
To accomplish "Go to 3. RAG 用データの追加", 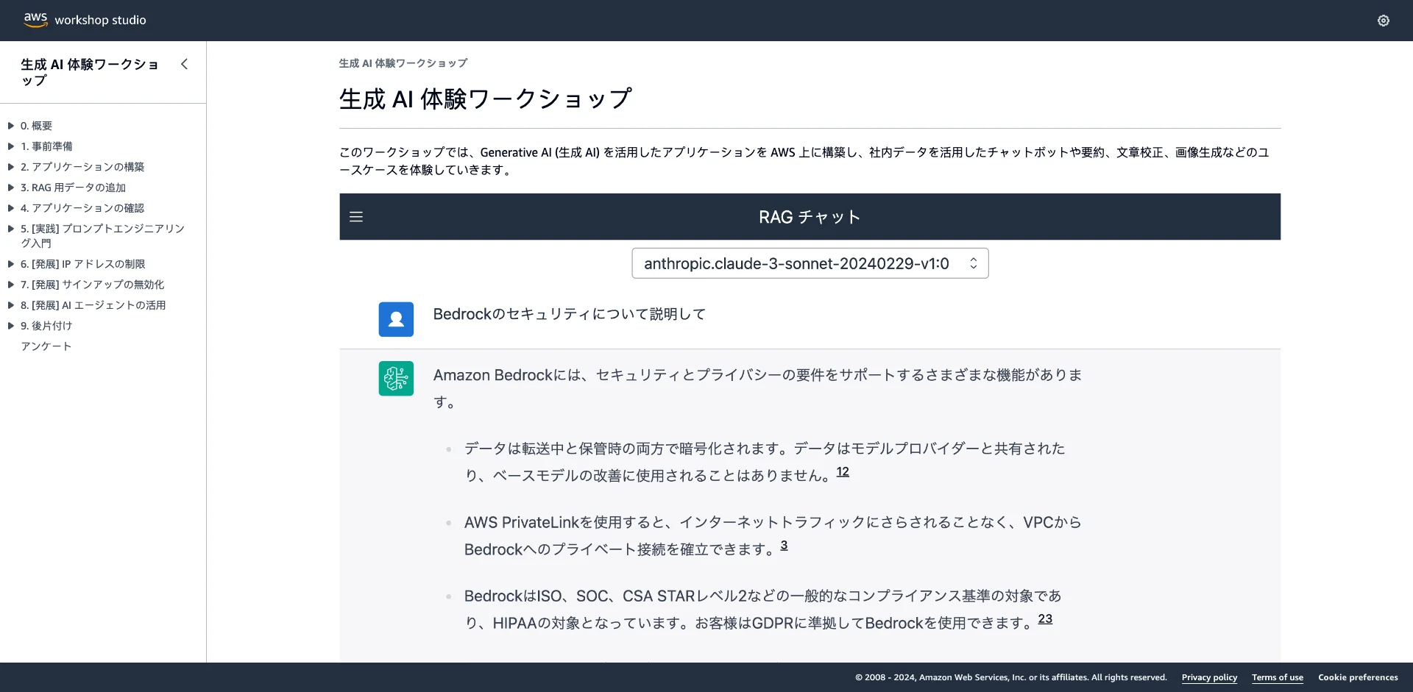I will point(73,188).
